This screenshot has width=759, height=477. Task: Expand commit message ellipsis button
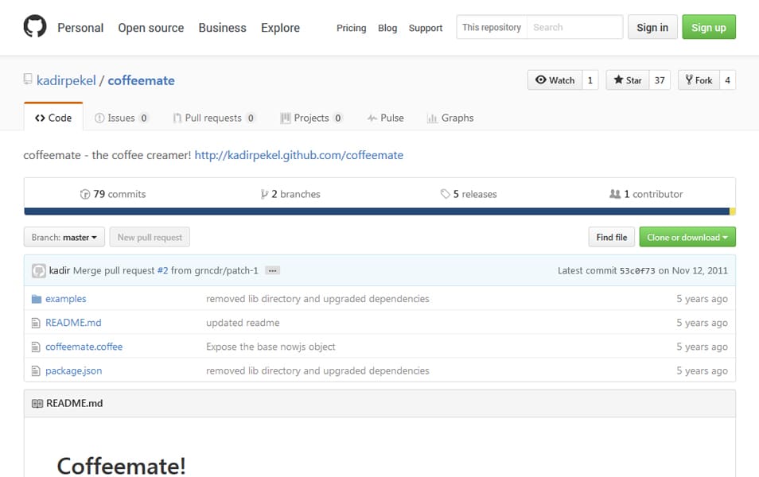pos(272,270)
